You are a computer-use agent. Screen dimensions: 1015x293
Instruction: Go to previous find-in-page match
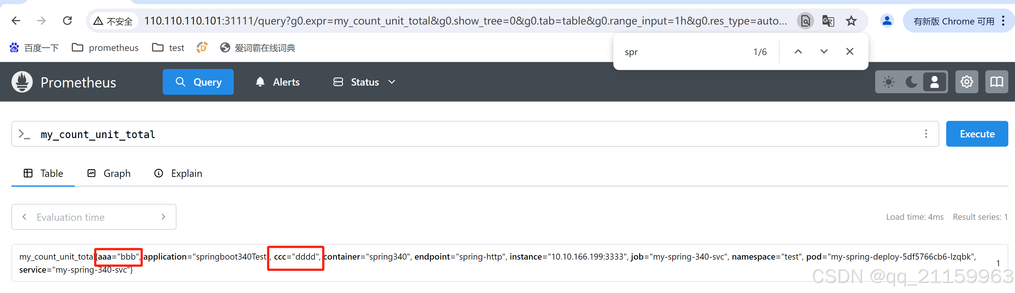(798, 52)
